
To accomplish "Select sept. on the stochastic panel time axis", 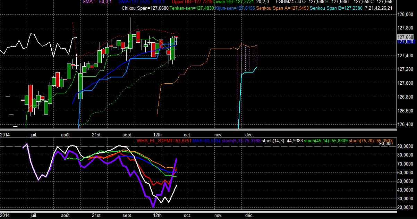I will (x=128, y=215).
